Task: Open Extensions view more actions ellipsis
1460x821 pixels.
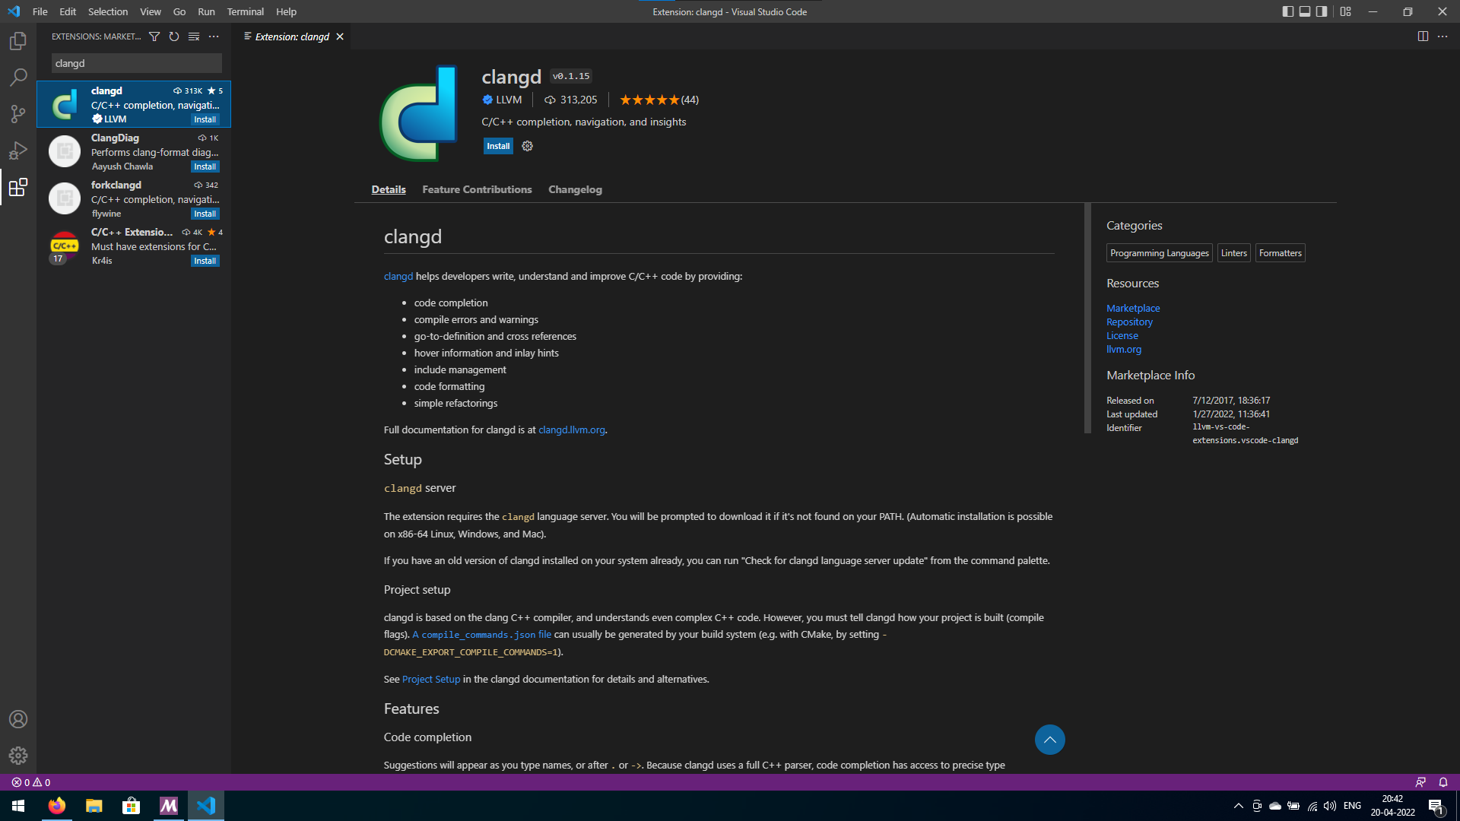Action: pos(214,36)
